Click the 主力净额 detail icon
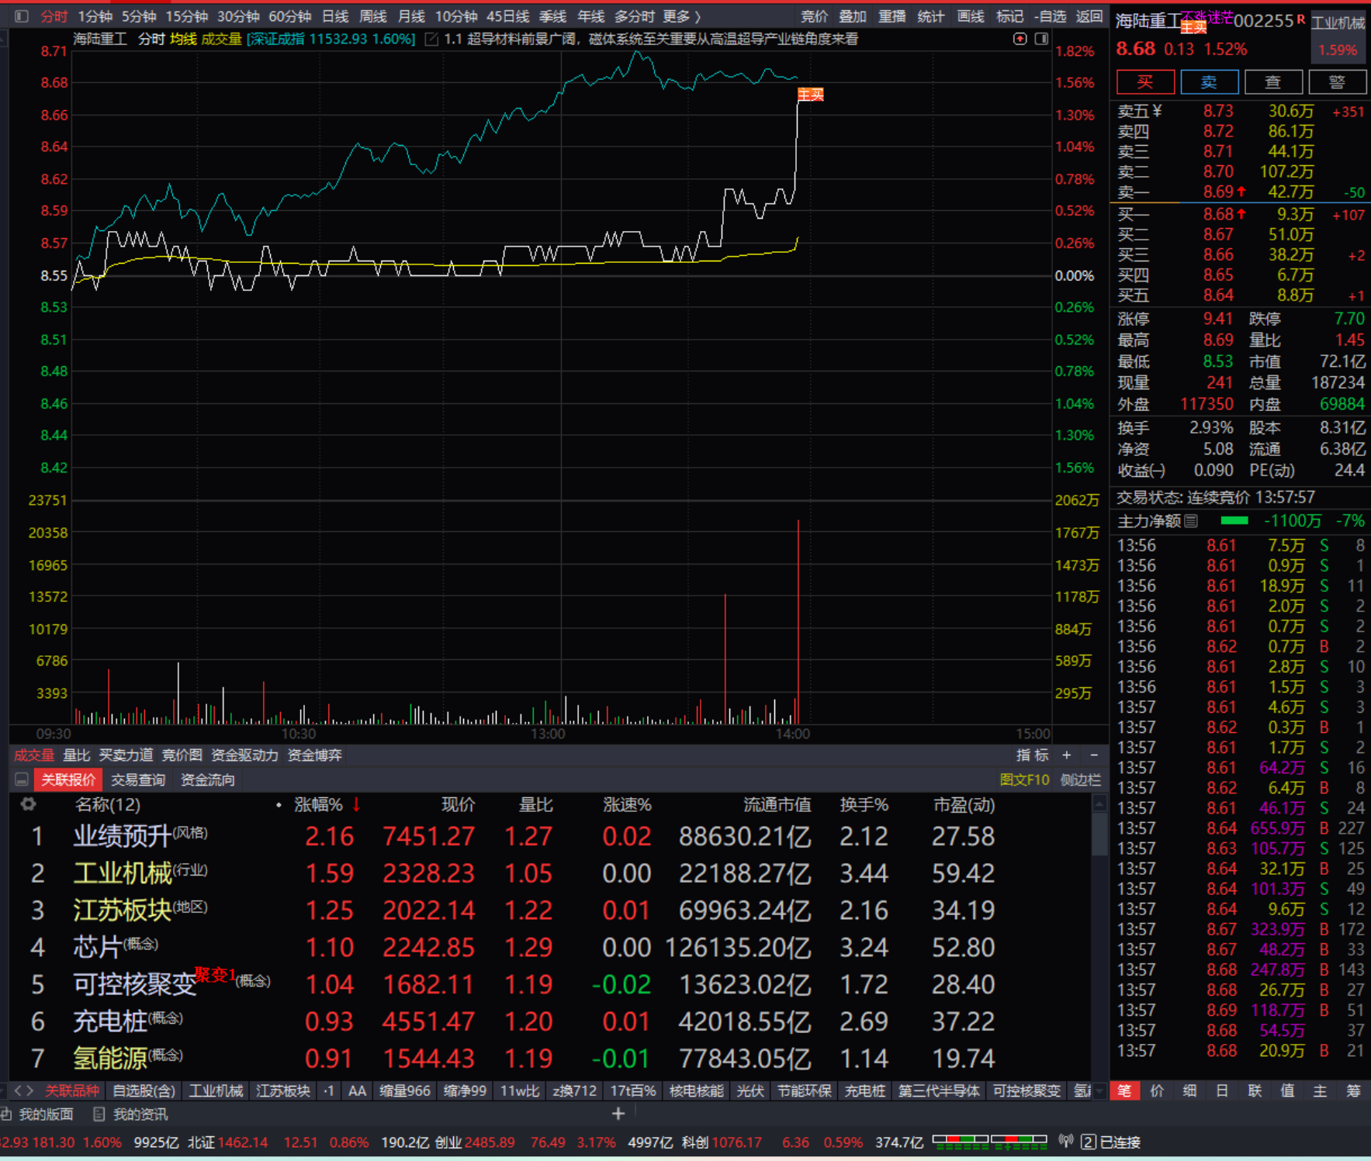1371x1161 pixels. 1191,521
